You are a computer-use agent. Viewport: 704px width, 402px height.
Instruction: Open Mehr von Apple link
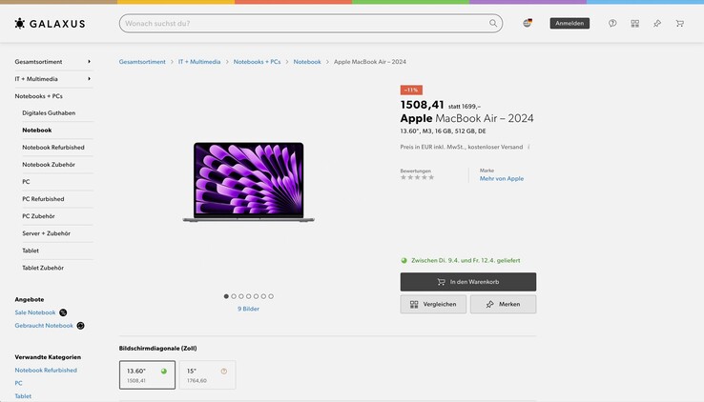pos(502,178)
